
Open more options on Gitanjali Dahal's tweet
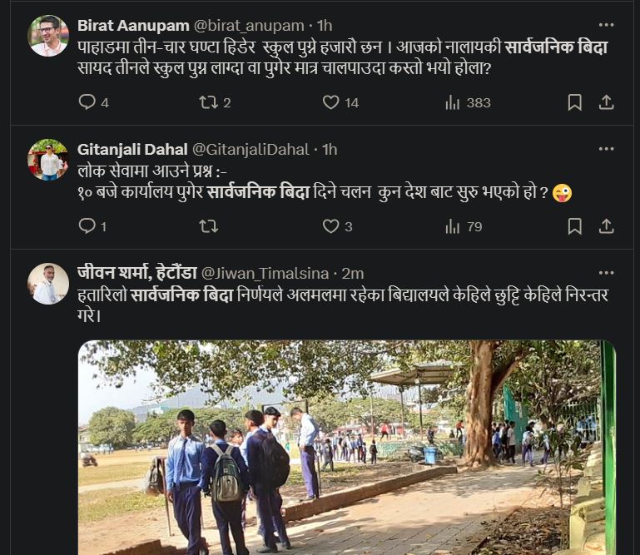pos(607,149)
